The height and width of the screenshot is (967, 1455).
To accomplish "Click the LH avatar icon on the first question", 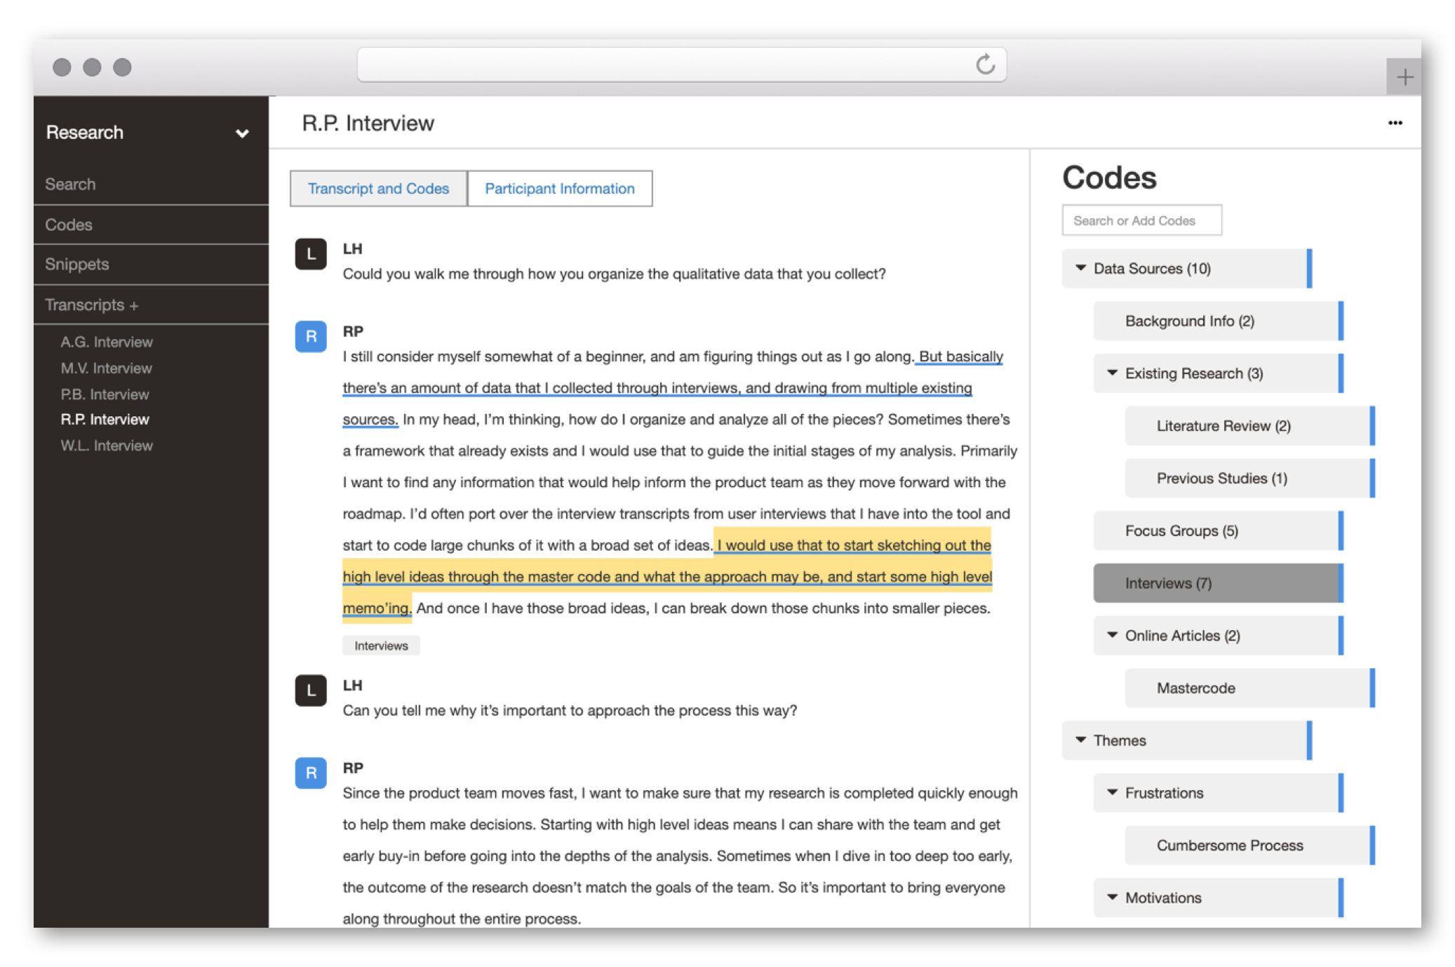I will [310, 254].
